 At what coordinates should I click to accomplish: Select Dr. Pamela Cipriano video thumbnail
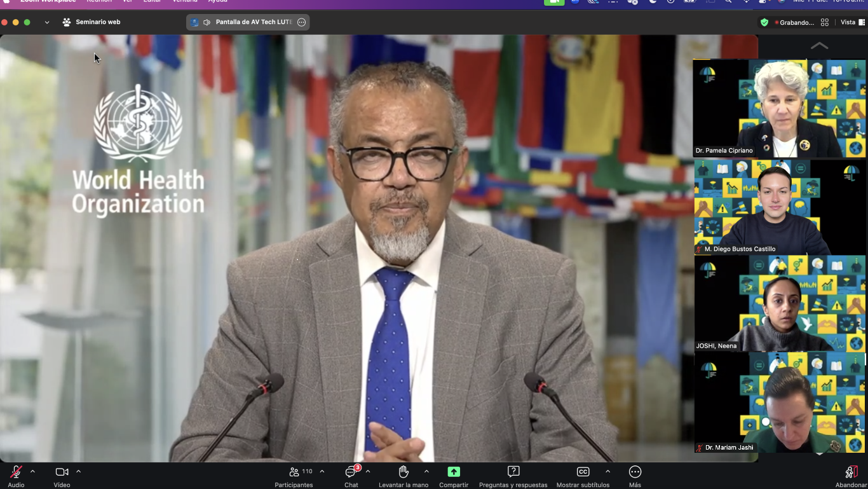(779, 108)
